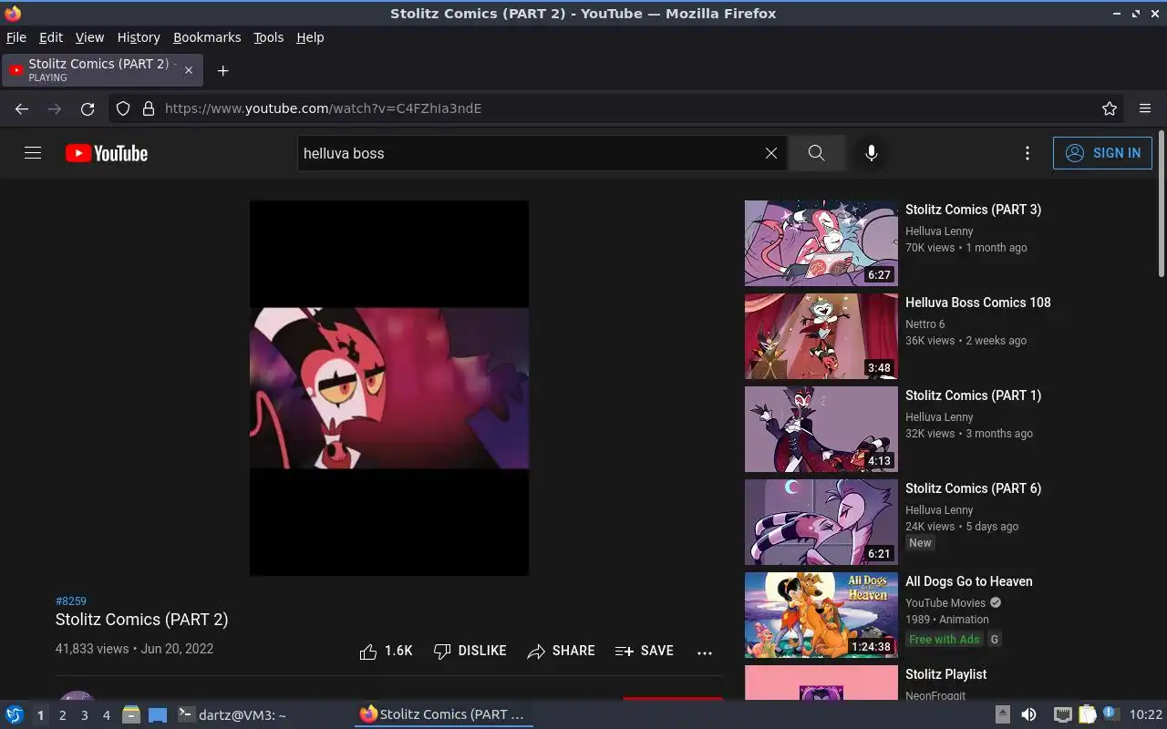SAVE the video to a playlist
1167x729 pixels.
coord(645,652)
